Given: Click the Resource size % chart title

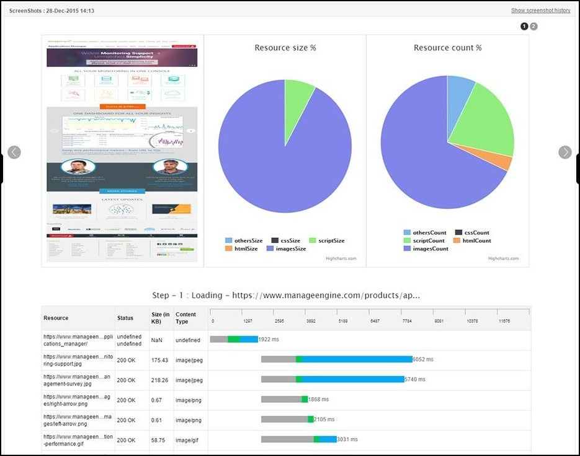Looking at the screenshot, I should [x=285, y=48].
